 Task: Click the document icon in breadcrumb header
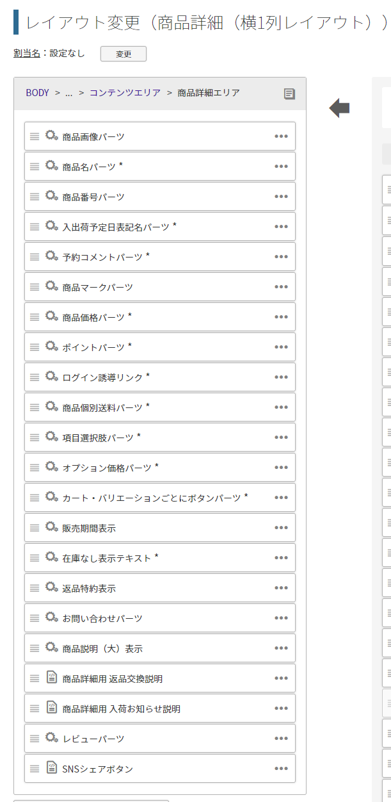point(289,94)
